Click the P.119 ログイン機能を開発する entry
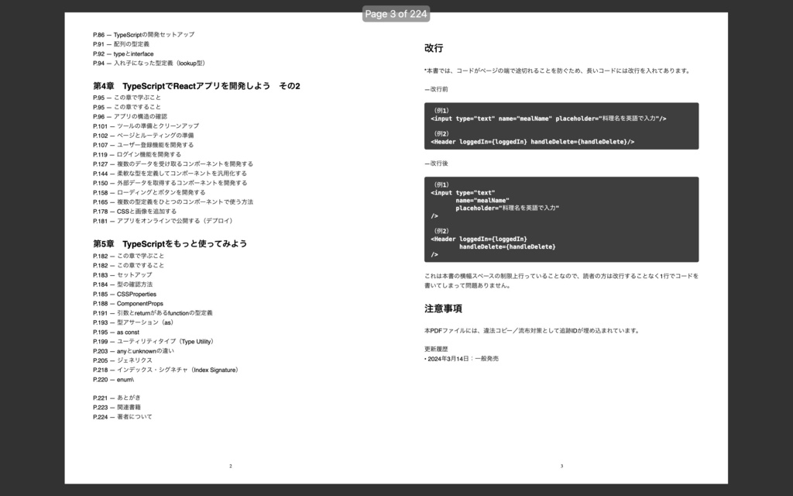This screenshot has width=793, height=496. [138, 154]
